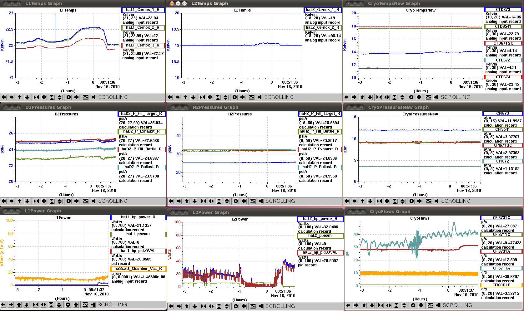Image resolution: width=524 pixels, height=311 pixels.
Task: Click the scroll-mode arrow icon in CryoPressuresNew
Action: [436, 201]
